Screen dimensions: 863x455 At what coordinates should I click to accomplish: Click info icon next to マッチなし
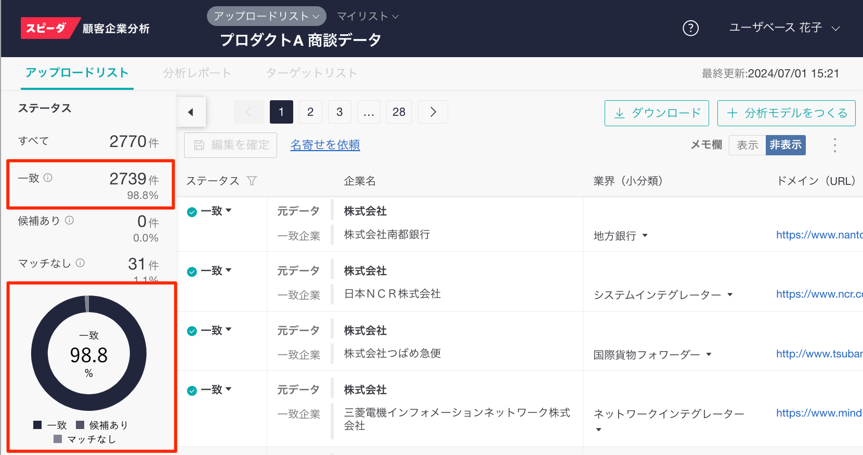(80, 263)
